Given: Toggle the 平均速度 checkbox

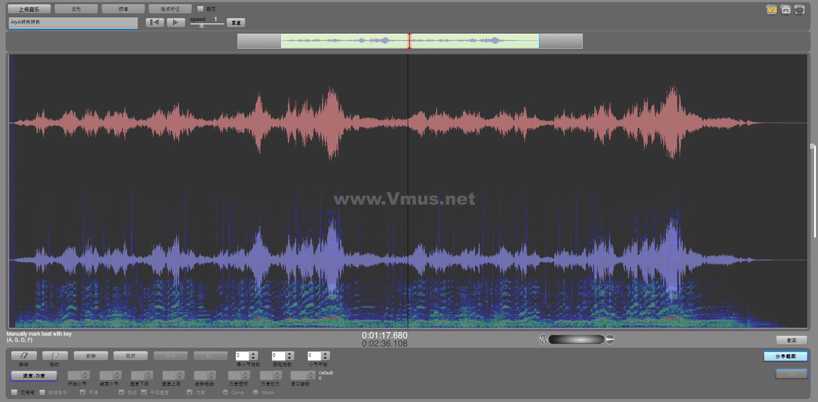Looking at the screenshot, I should (144, 392).
